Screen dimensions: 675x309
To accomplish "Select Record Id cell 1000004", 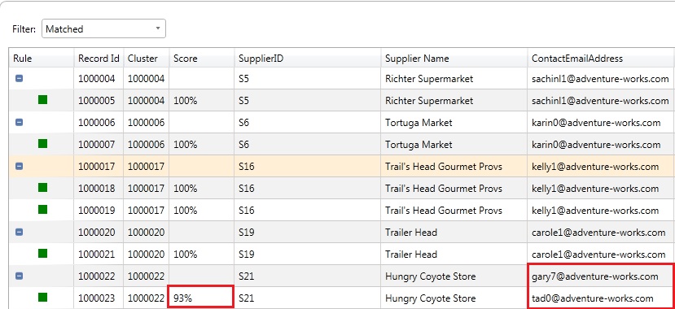I will pyautogui.click(x=99, y=79).
